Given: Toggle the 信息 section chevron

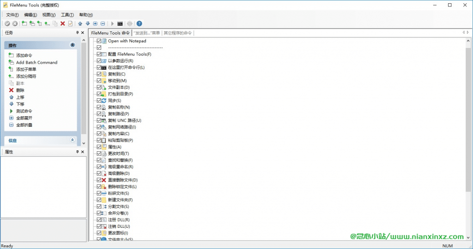Looking at the screenshot, I should point(73,140).
